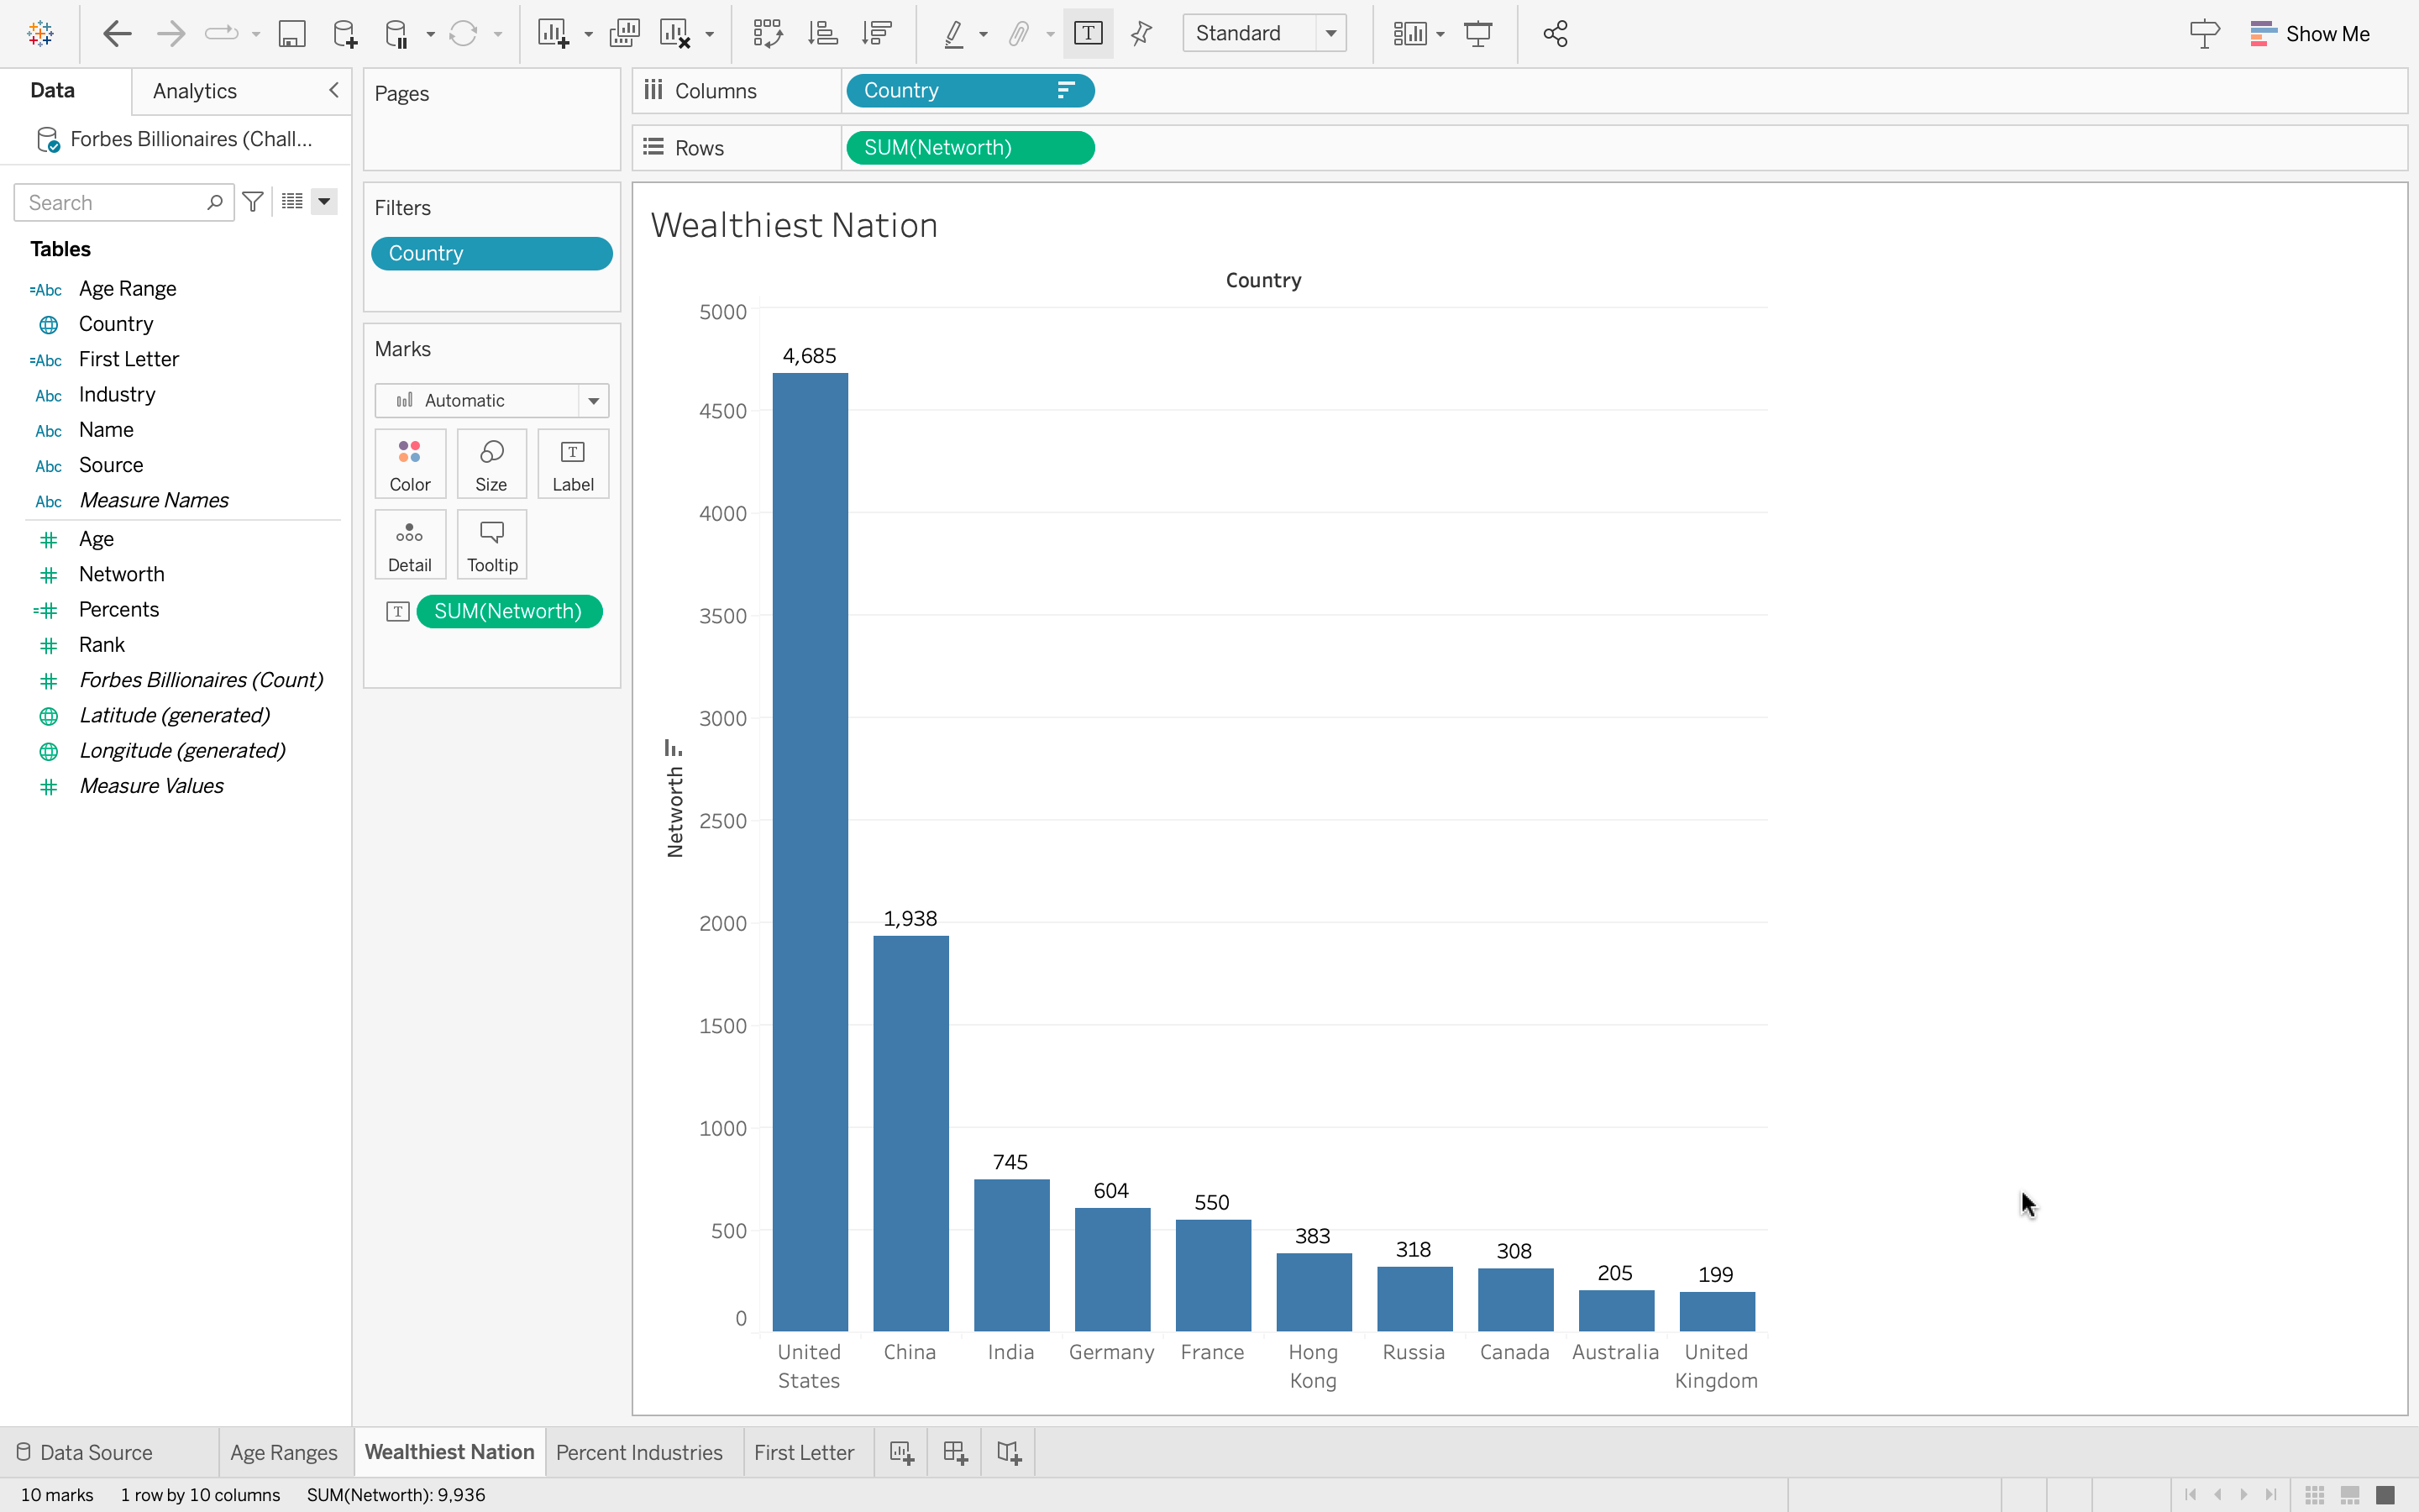The image size is (2419, 1512).
Task: Click the Color button on Marks card
Action: 410,464
